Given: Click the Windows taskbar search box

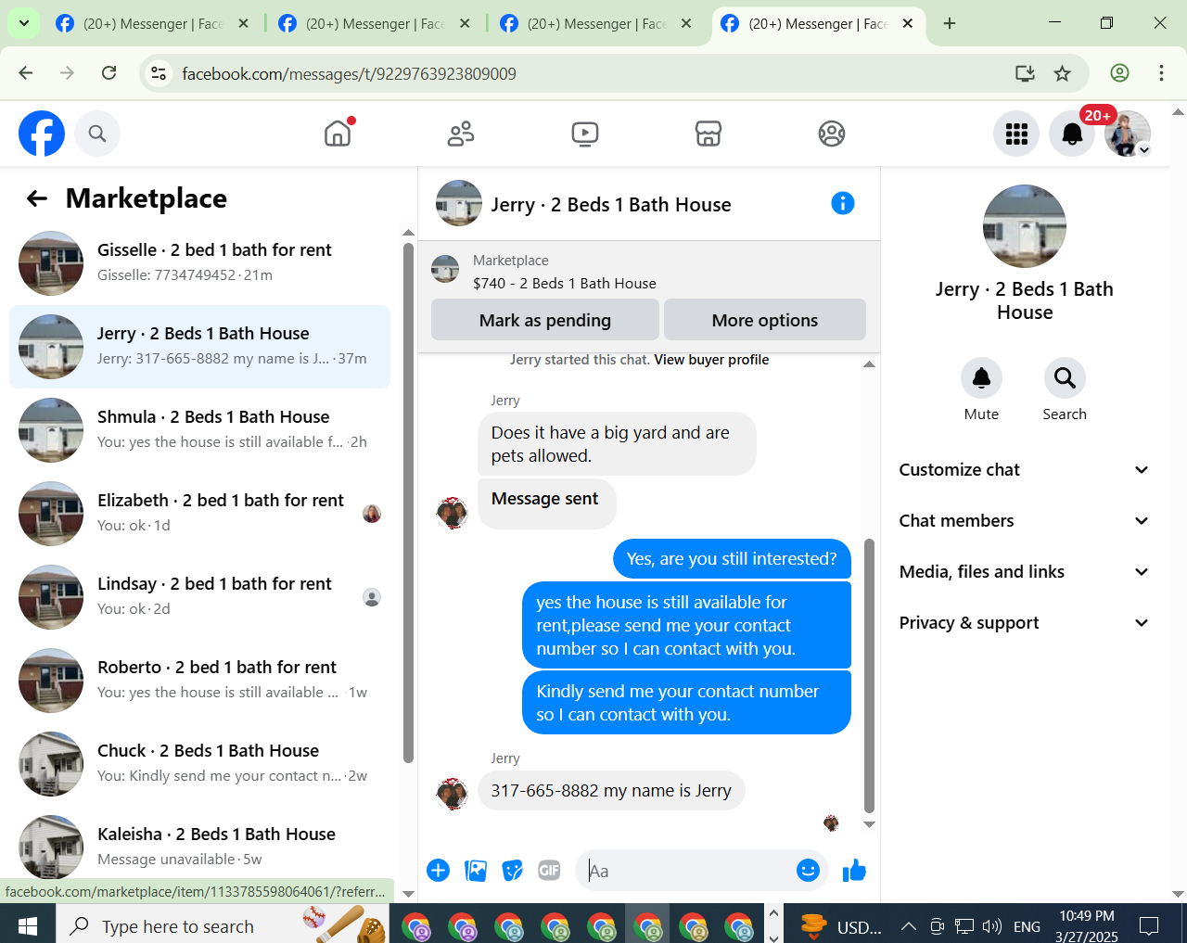Looking at the screenshot, I should click(223, 926).
